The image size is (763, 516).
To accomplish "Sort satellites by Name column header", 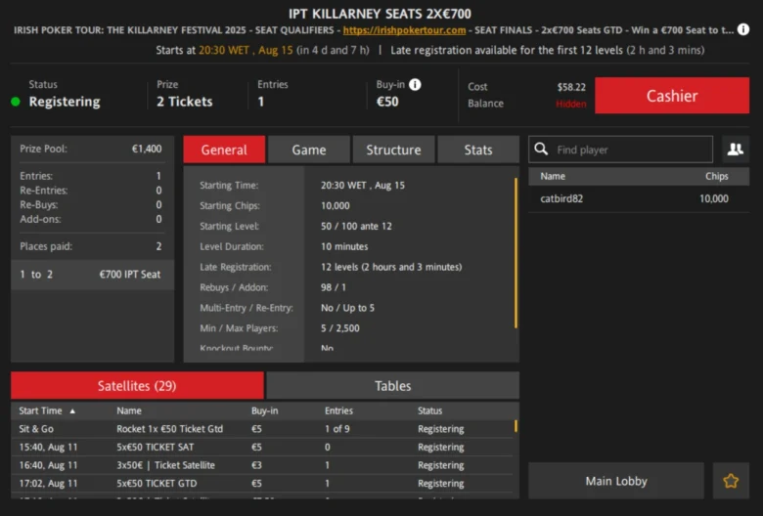I will coord(129,411).
